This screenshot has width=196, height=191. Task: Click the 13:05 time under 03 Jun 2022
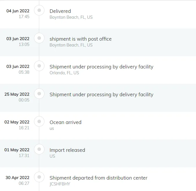(x=24, y=44)
